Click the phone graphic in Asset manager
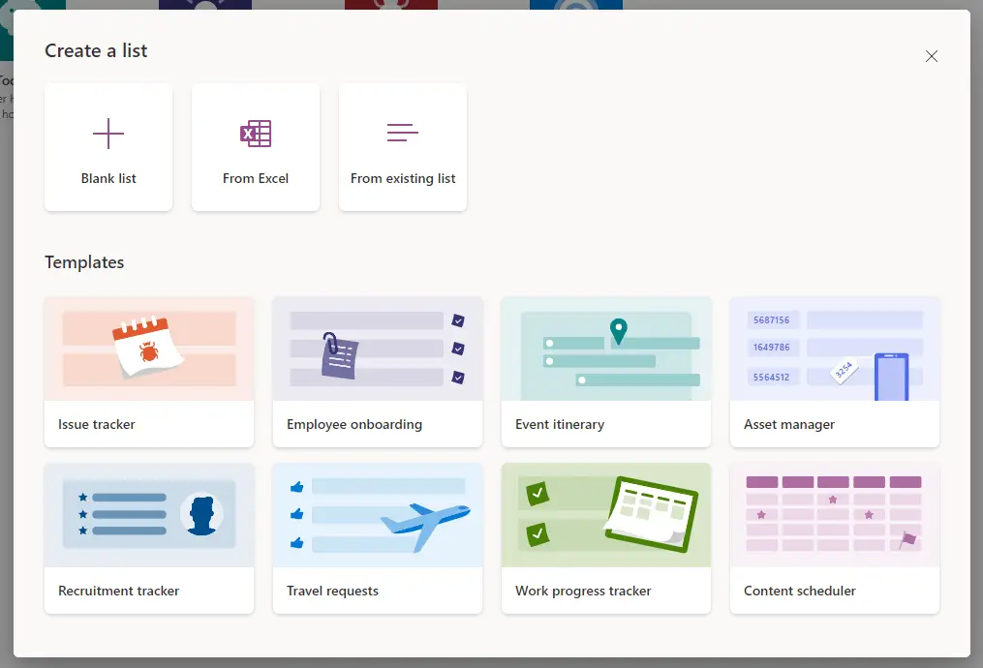The image size is (983, 668). (x=891, y=376)
